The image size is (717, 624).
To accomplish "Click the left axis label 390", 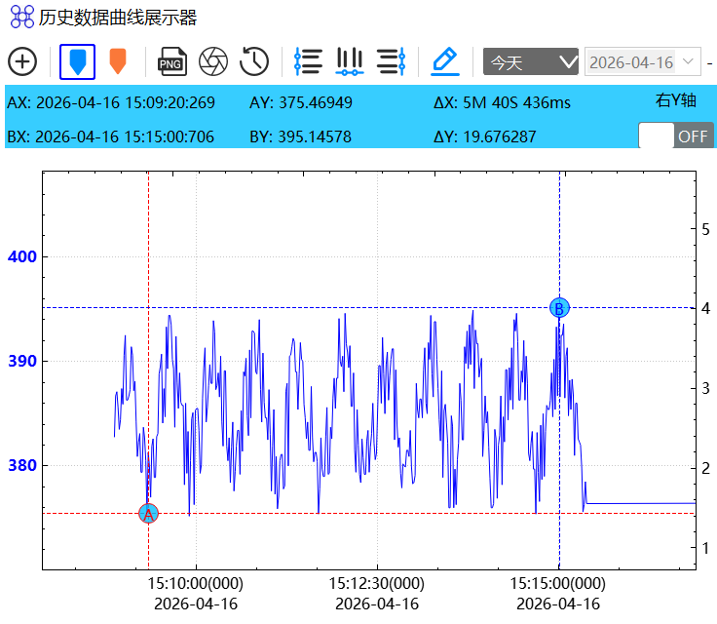I will [22, 361].
